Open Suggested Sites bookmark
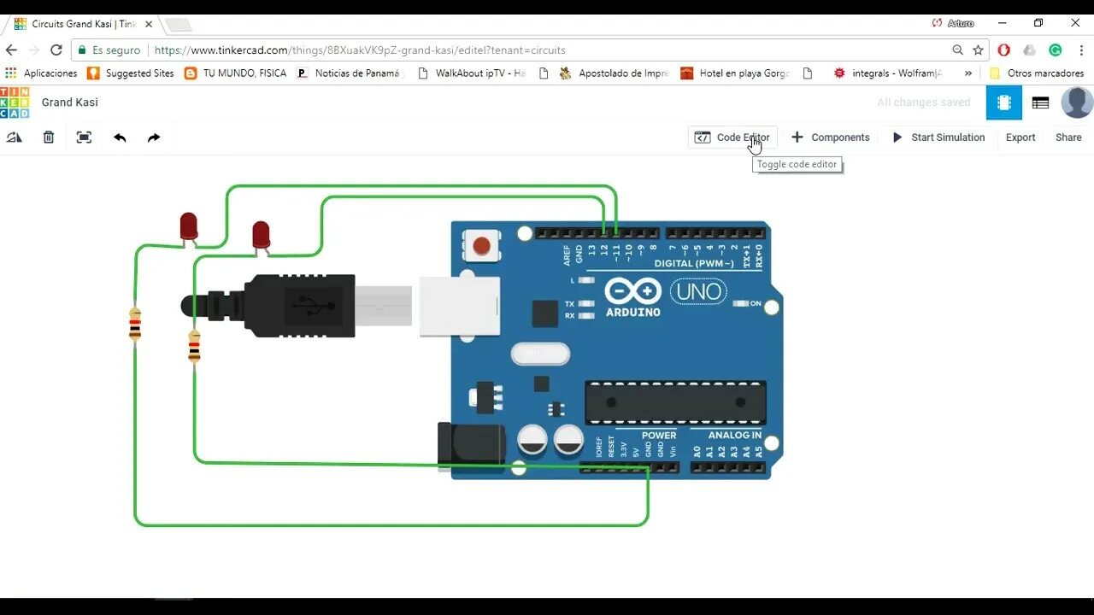The height and width of the screenshot is (615, 1094). coord(131,73)
